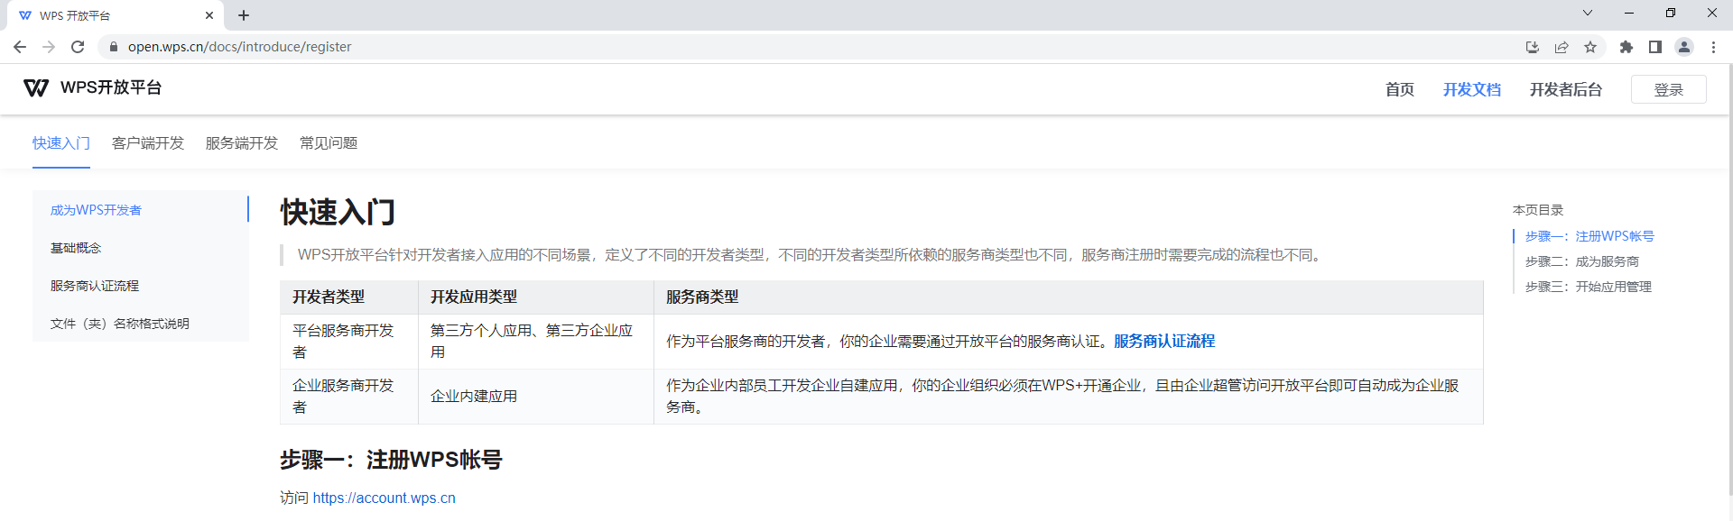Click the 企业内建应用 table cell
This screenshot has width=1733, height=521.
pyautogui.click(x=536, y=397)
